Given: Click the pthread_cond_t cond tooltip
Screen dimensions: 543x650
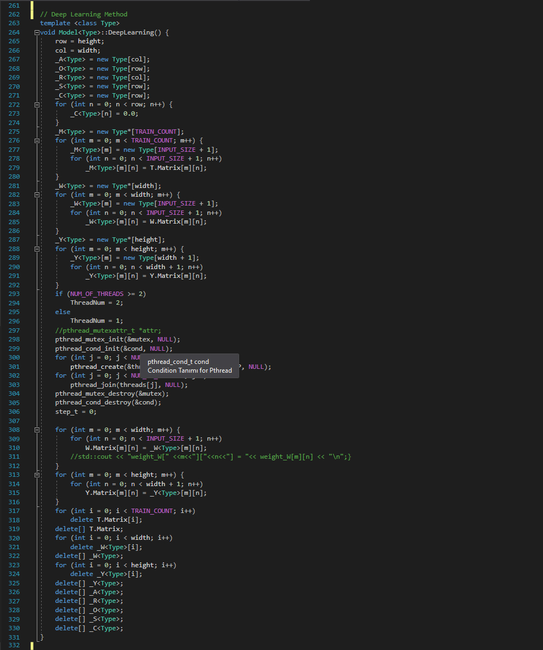Looking at the screenshot, I should tap(189, 366).
